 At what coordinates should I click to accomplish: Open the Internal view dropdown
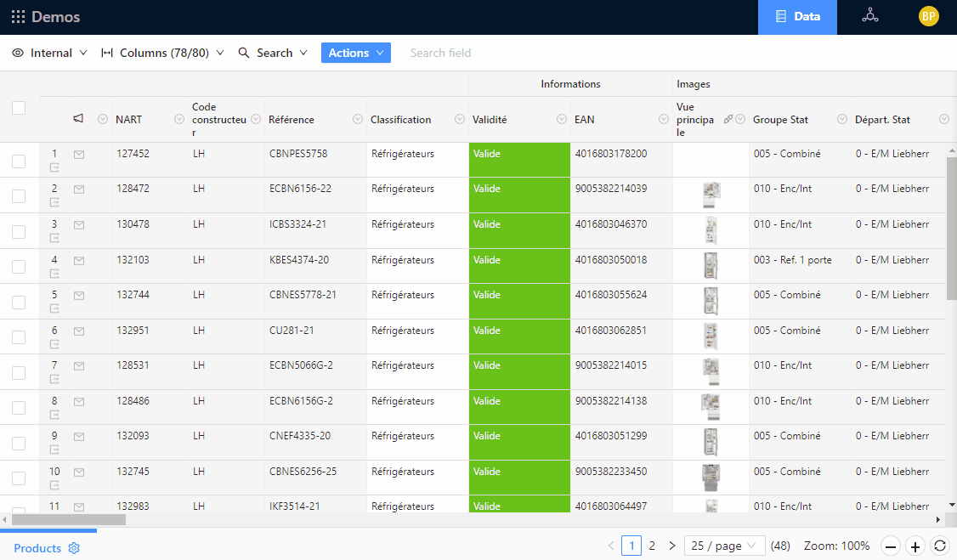[50, 53]
